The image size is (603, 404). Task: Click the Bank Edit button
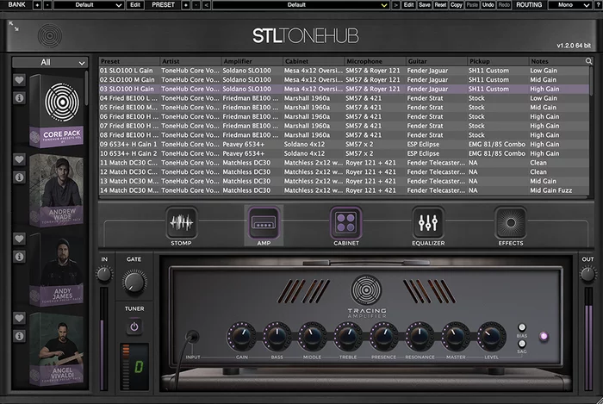tap(135, 5)
